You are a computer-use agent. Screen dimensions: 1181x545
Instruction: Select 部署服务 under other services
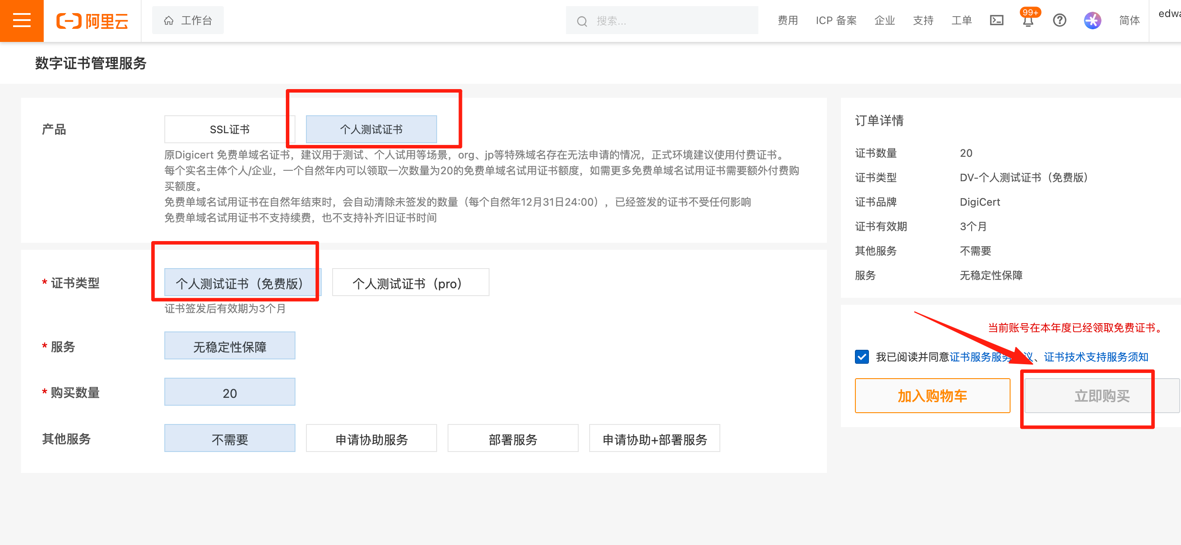[x=513, y=439]
